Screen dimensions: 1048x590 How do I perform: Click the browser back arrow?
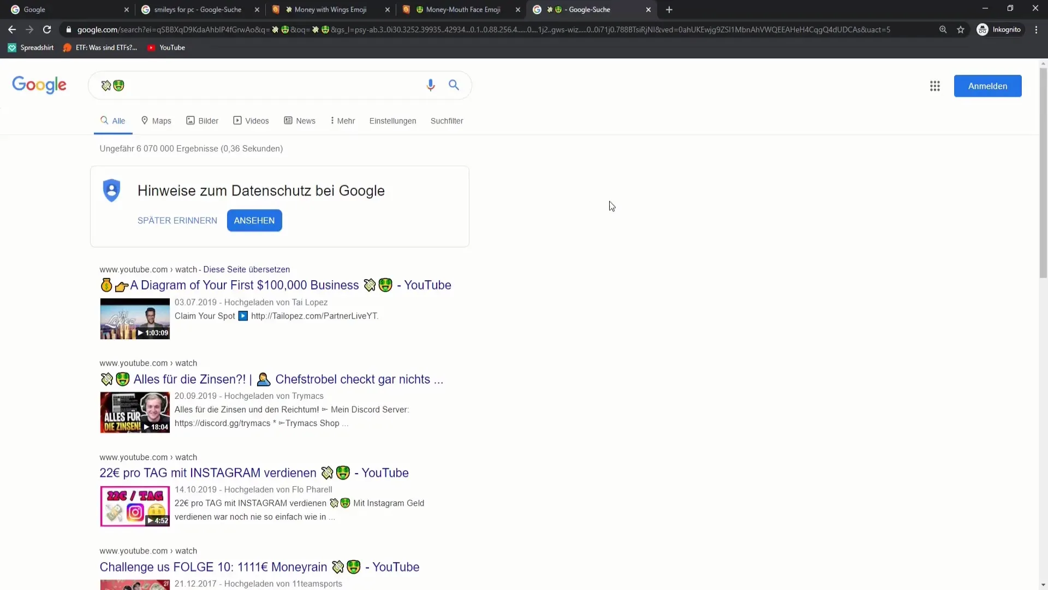tap(12, 29)
